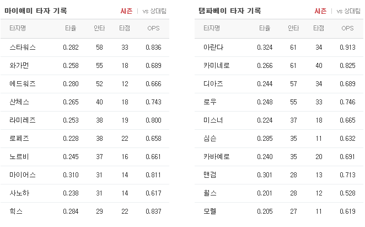Screen dimensions: 365x227
Task: Open batter 아란다 in Tampa Bay list
Action: pyautogui.click(x=213, y=47)
